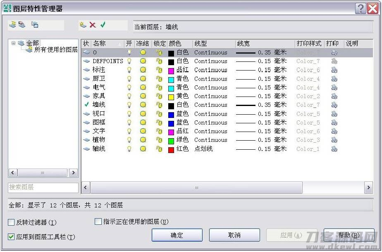Select 所有使用的图层 filter in tree
This screenshot has width=382, height=252.
click(56, 49)
